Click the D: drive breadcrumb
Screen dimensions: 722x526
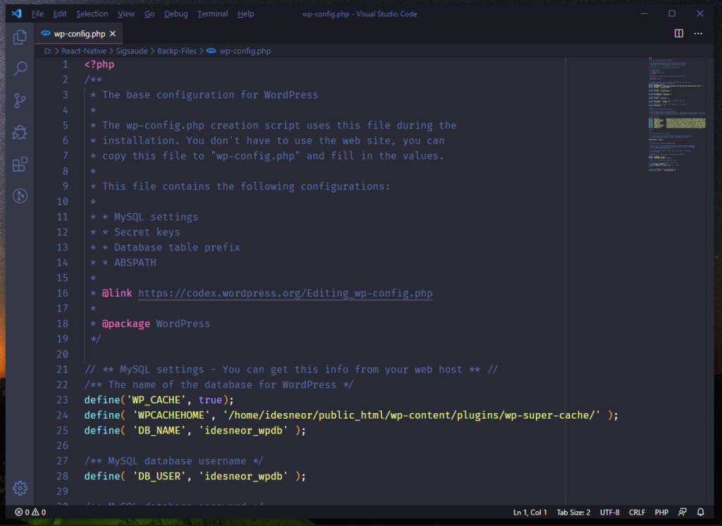click(48, 51)
